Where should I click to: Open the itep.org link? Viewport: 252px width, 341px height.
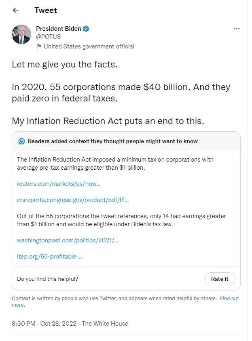50,256
